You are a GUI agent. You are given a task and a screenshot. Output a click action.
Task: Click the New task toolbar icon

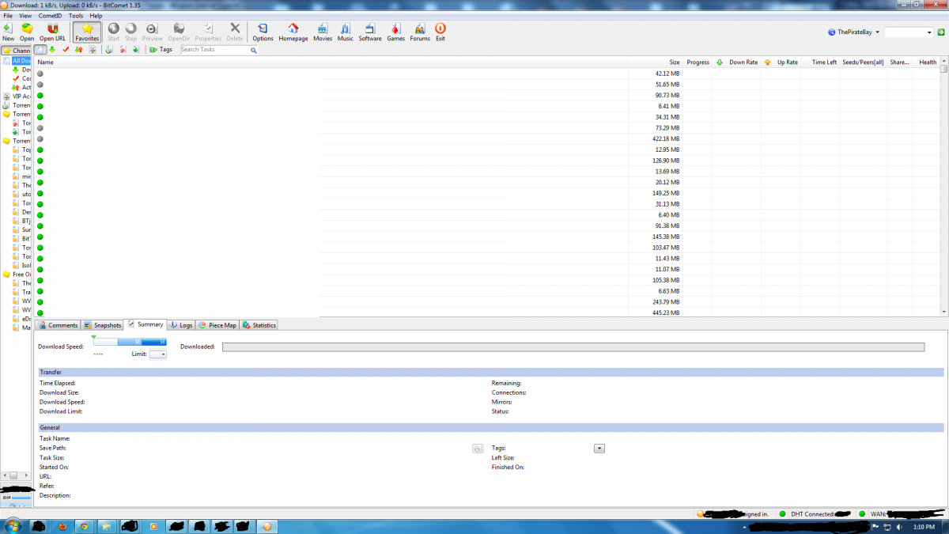click(8, 32)
